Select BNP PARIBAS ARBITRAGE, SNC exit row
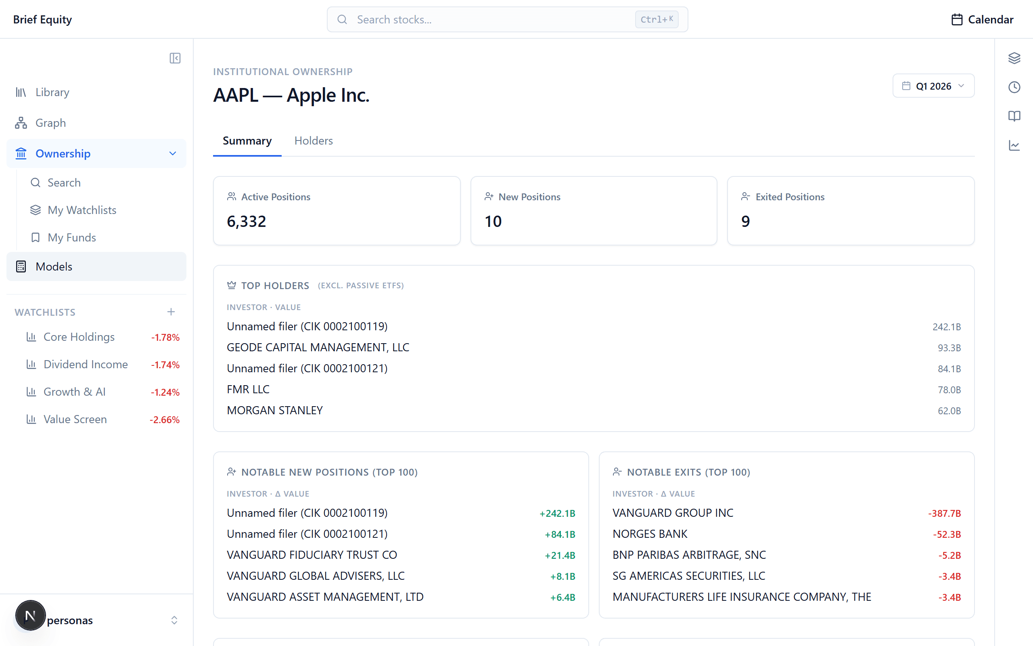Viewport: 1033px width, 646px height. point(787,555)
